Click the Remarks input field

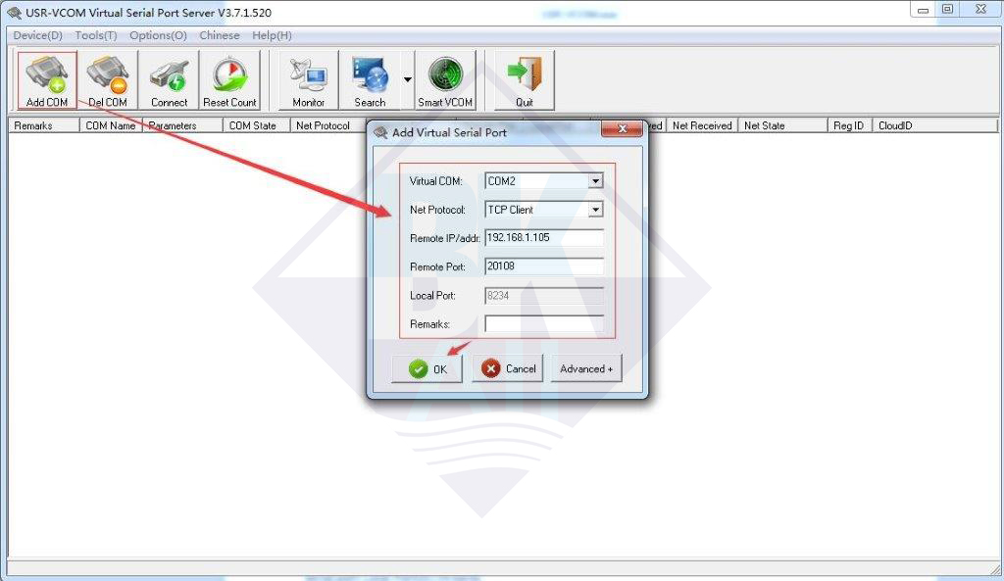coord(543,323)
